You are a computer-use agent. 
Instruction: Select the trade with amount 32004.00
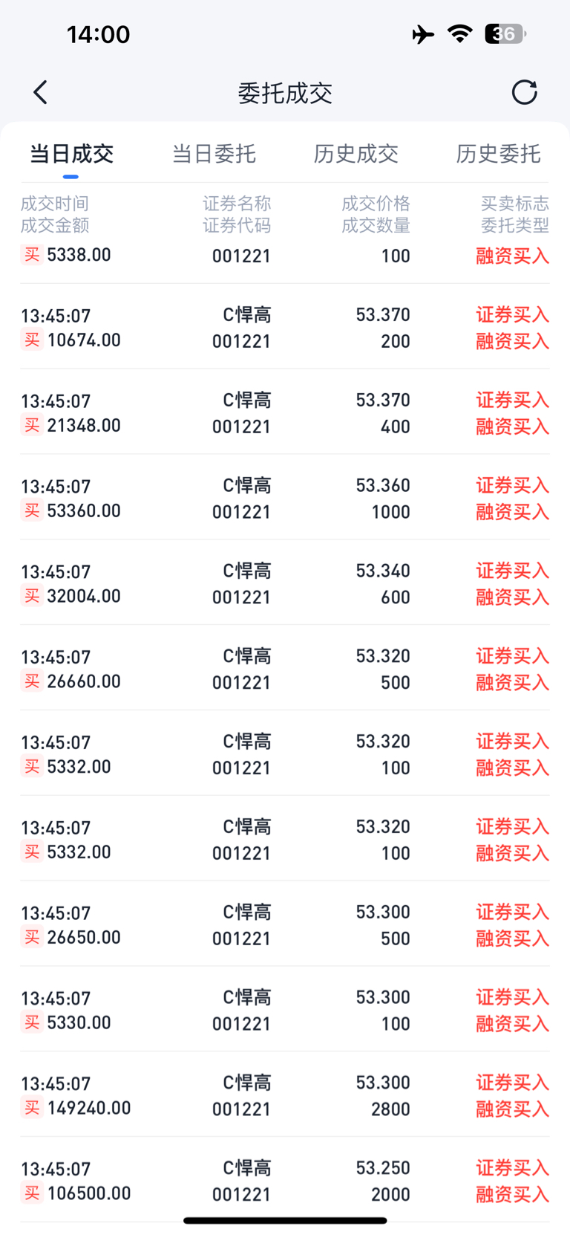[285, 583]
